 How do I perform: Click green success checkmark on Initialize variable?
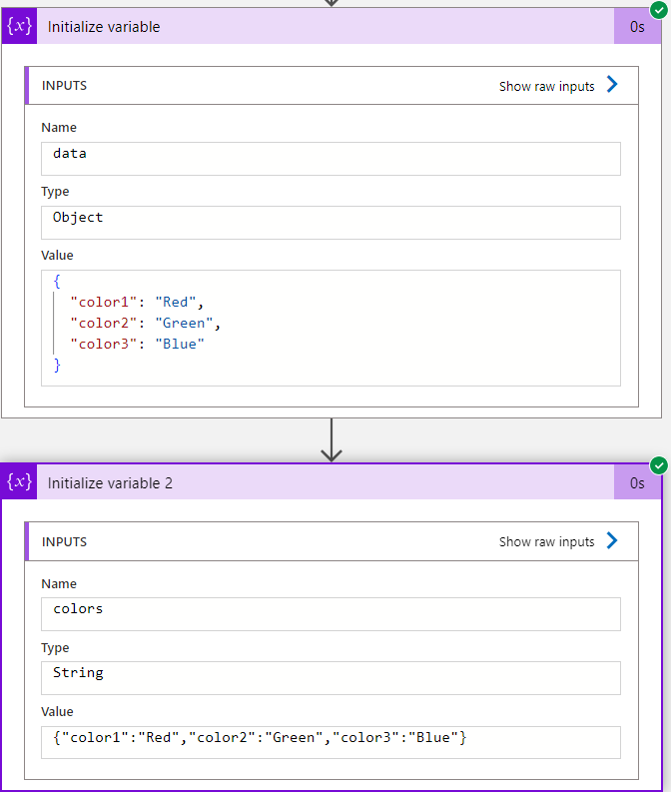tap(658, 9)
